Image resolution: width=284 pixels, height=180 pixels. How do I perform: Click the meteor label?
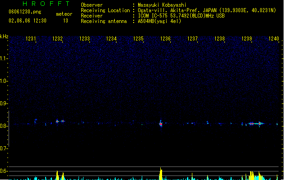[64, 14]
